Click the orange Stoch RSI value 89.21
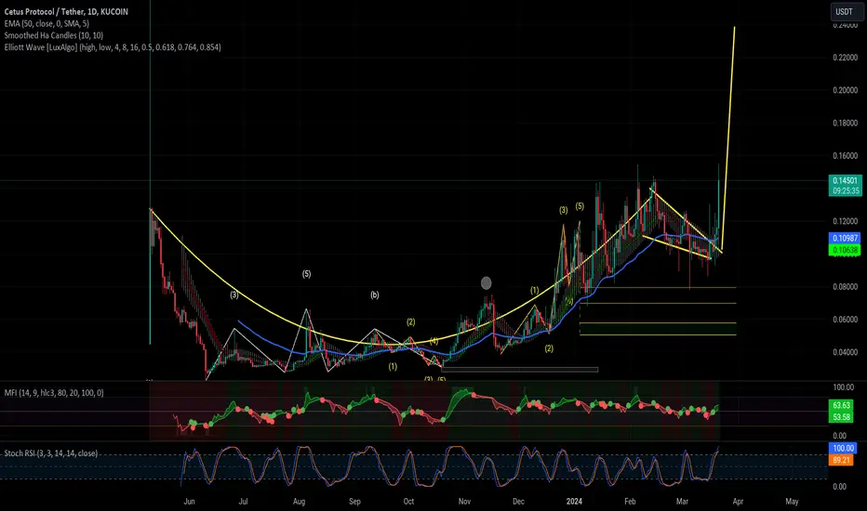The width and height of the screenshot is (867, 511). tap(841, 460)
